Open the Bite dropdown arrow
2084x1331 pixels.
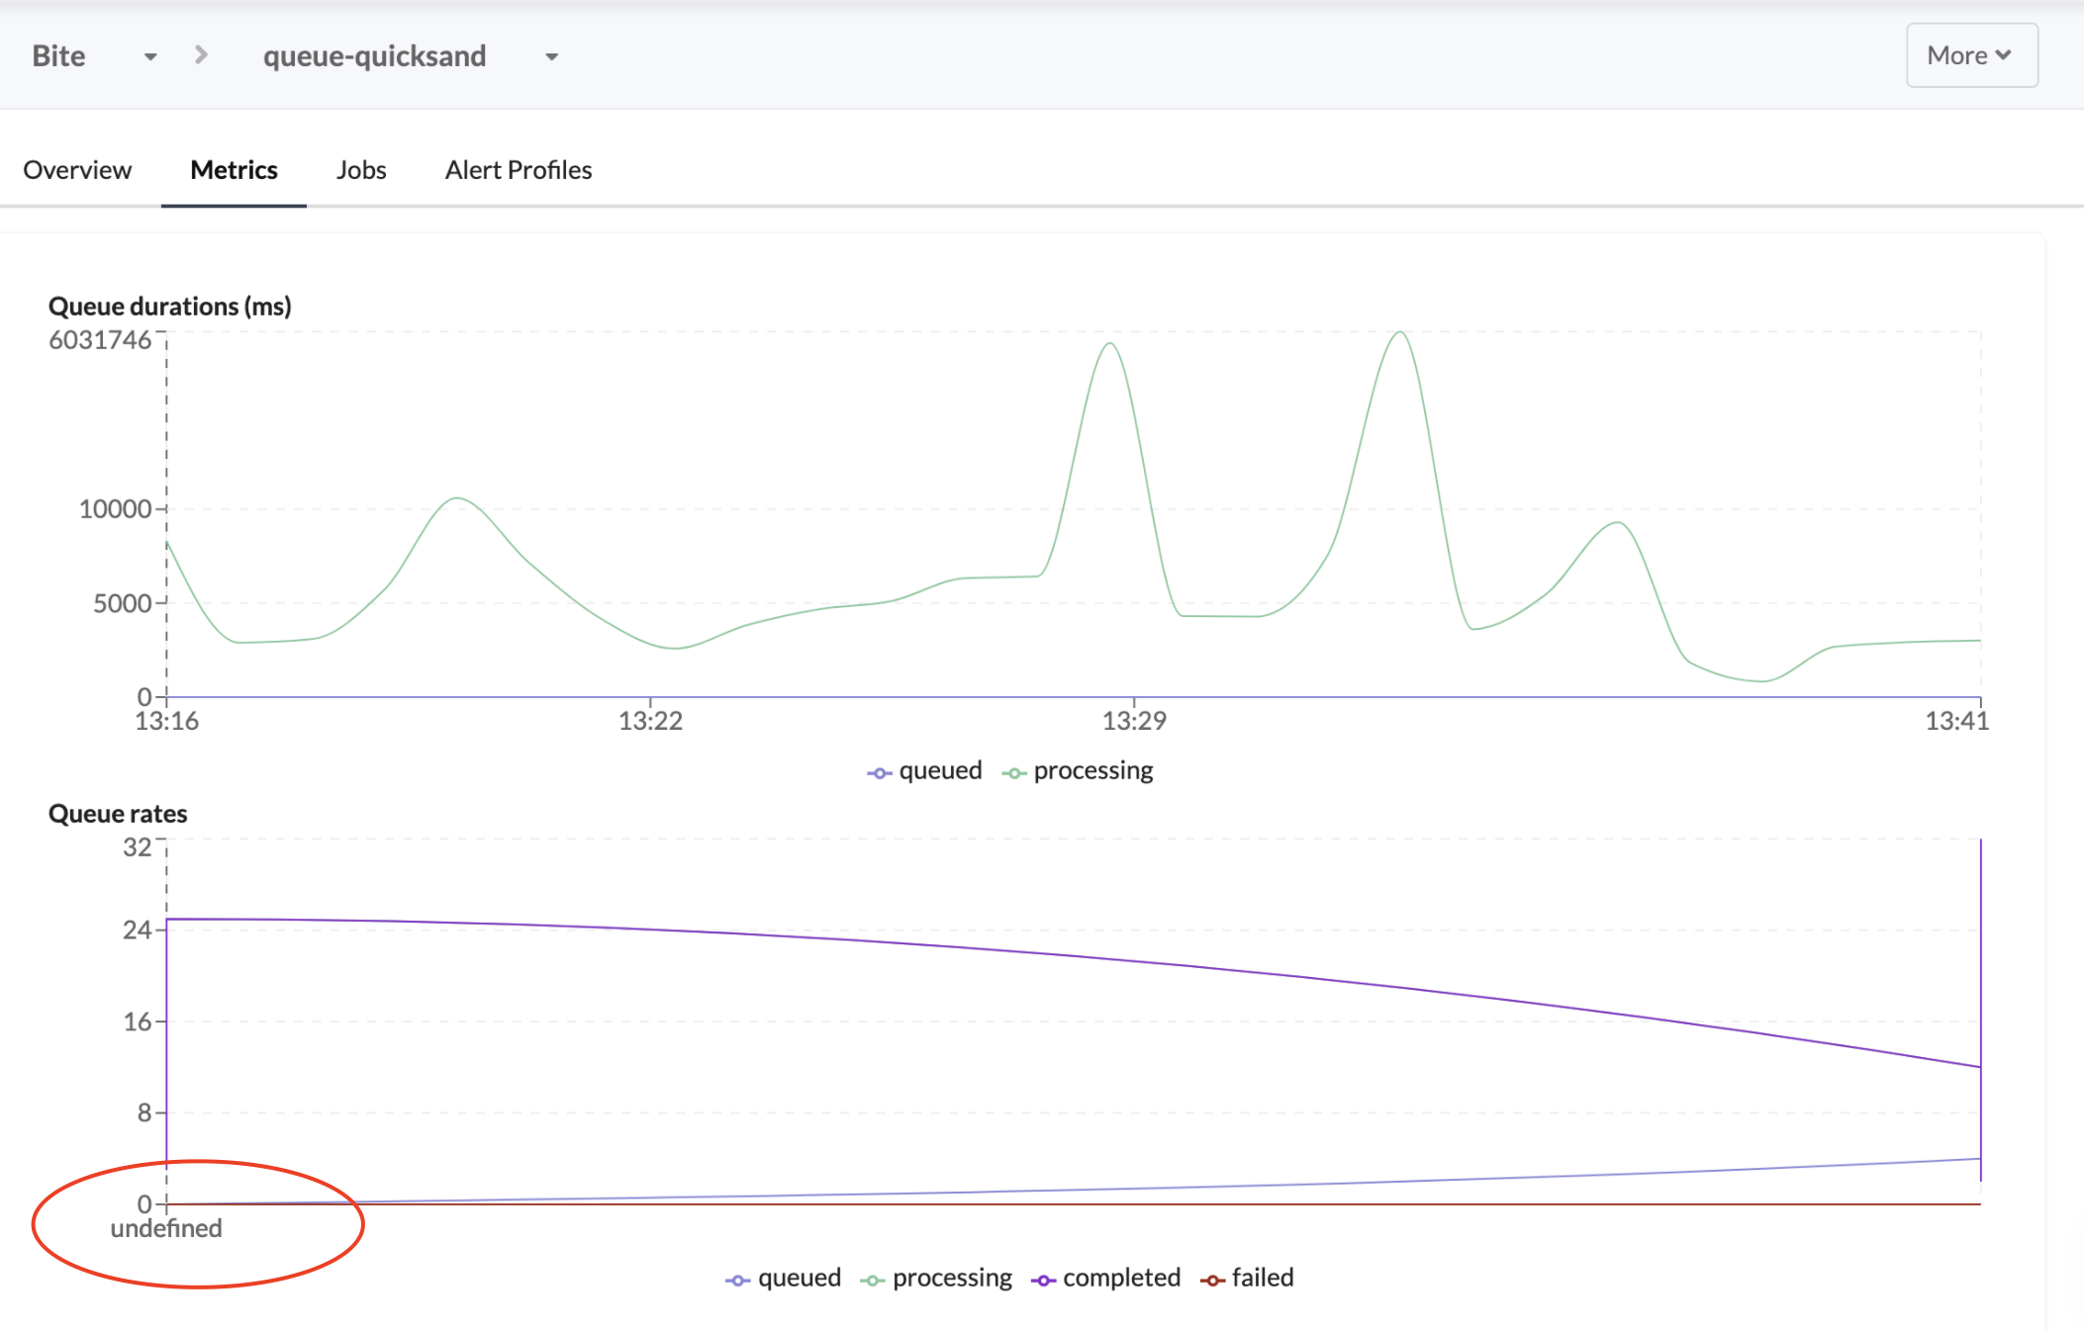[x=150, y=57]
